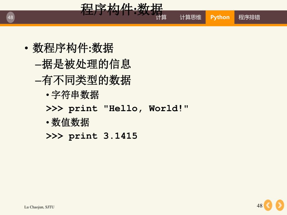The image size is (287, 215).
Task: Click the line 据是被处理的信息
Action: click(83, 64)
